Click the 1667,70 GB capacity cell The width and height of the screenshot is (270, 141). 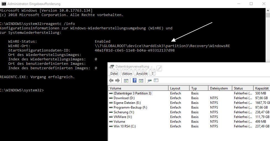pos(263,102)
